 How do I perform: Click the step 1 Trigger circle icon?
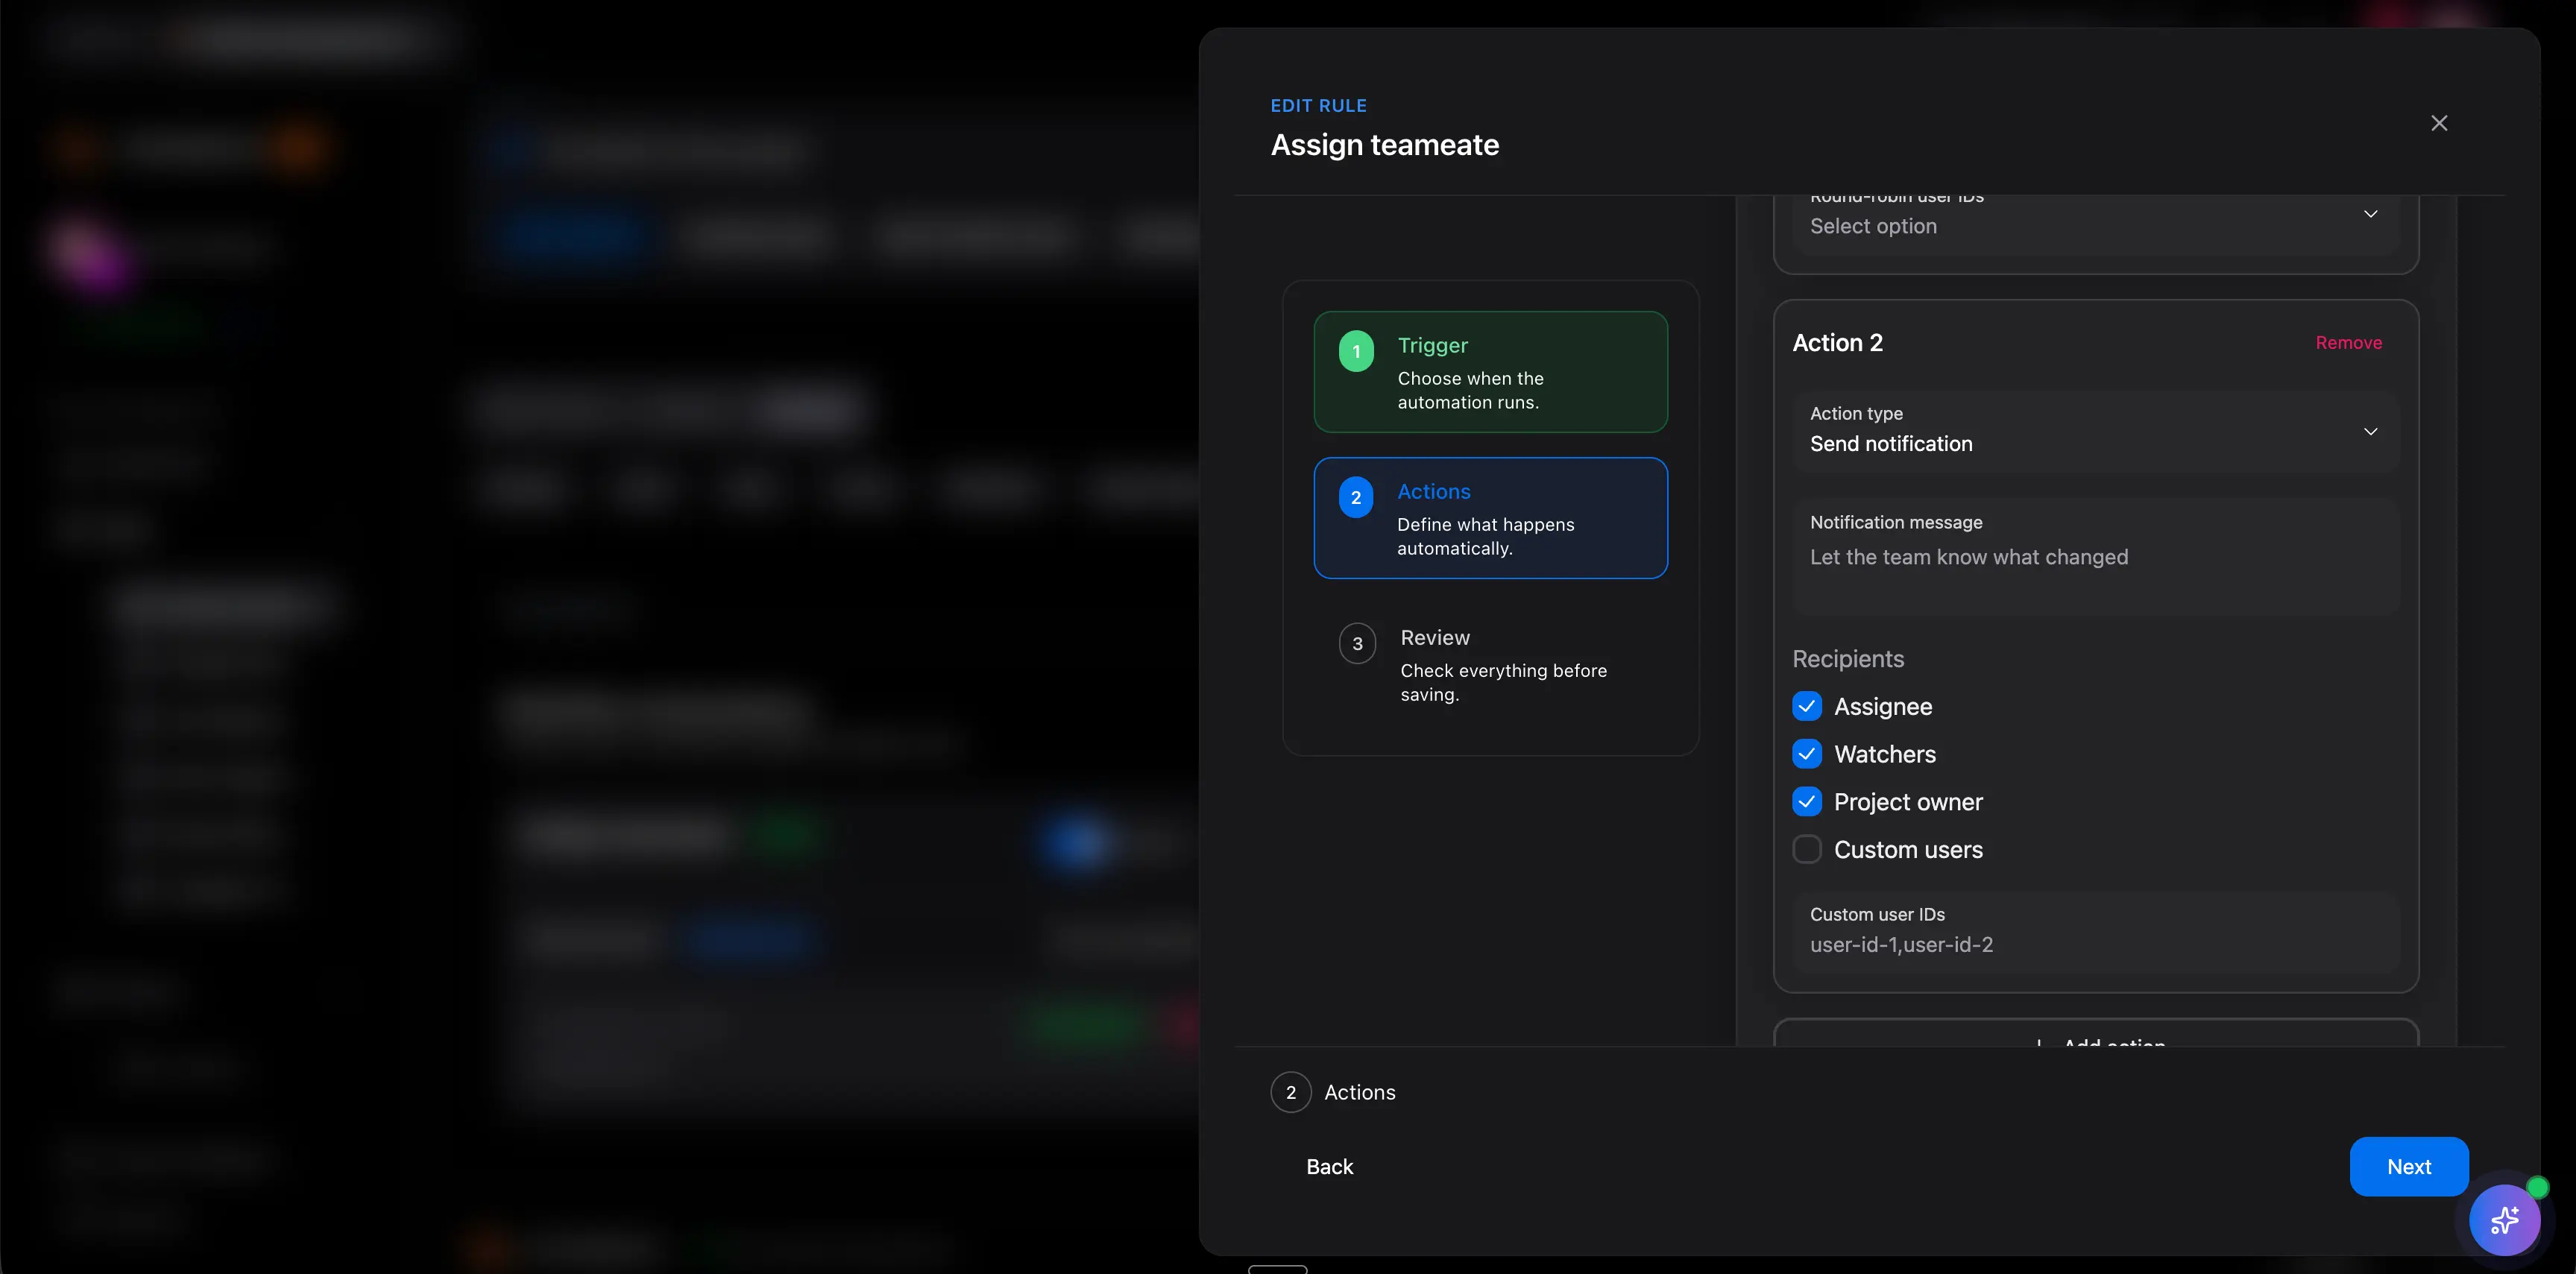(x=1356, y=350)
